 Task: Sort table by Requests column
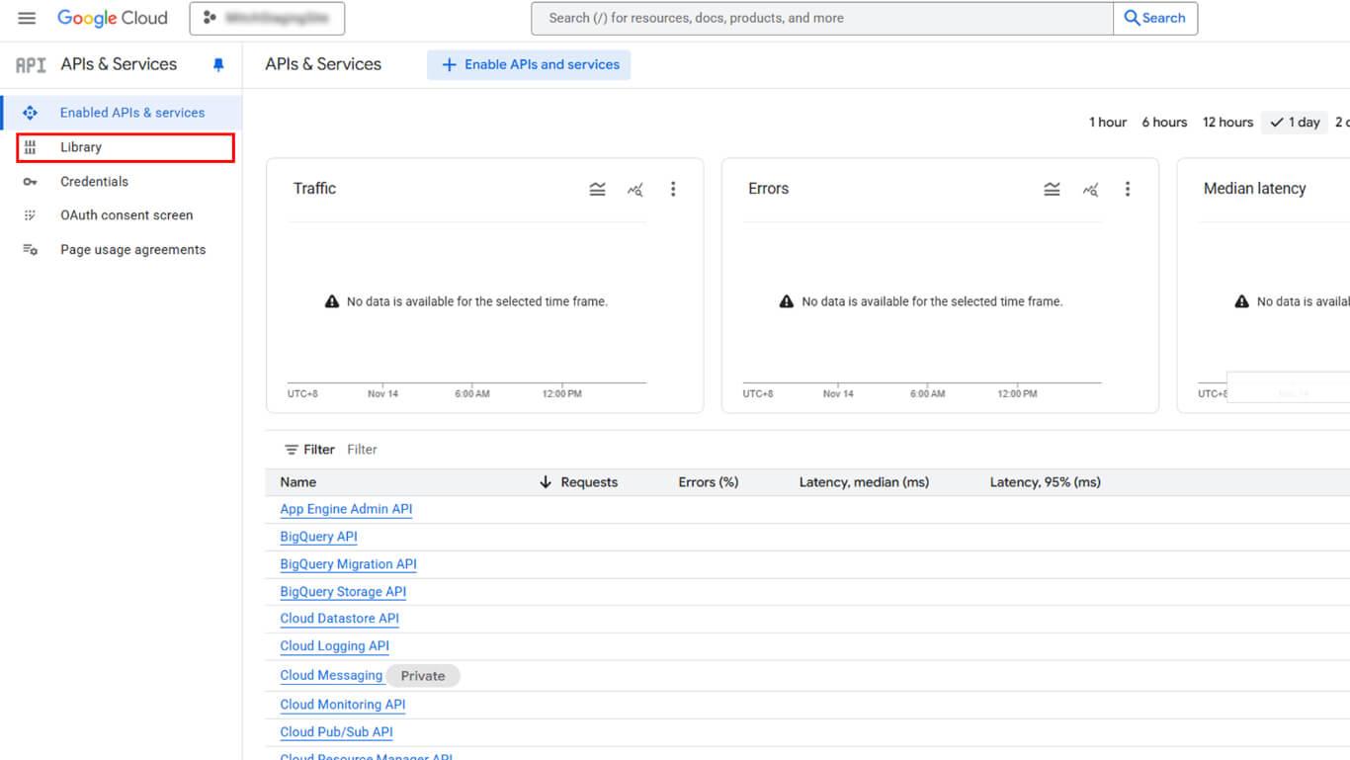pyautogui.click(x=588, y=482)
